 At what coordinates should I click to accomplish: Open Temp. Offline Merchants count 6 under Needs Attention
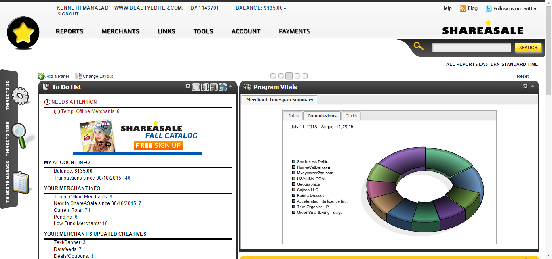coord(118,111)
